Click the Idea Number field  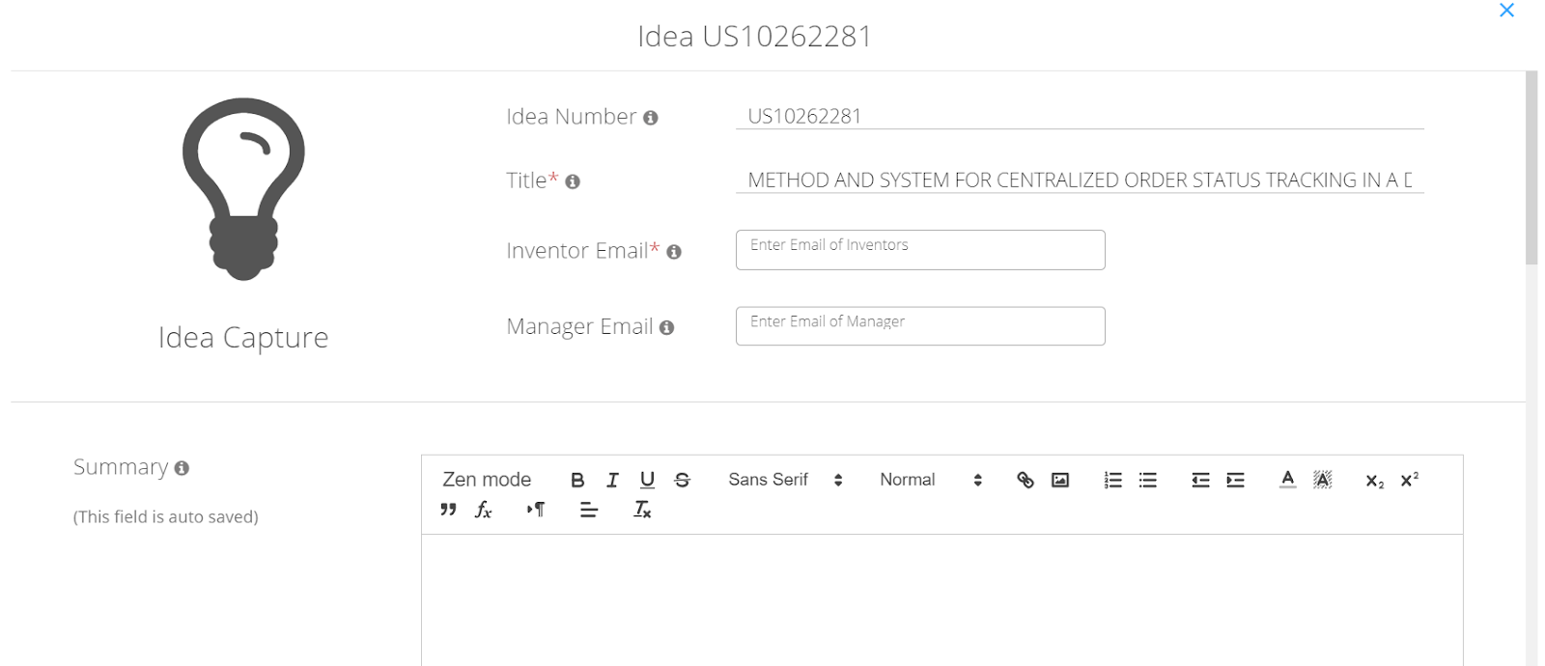1080,116
